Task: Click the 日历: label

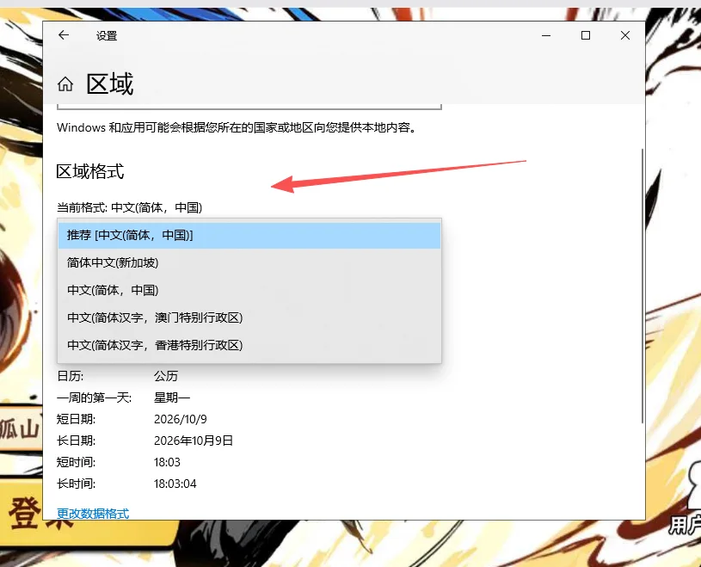Action: pos(71,376)
